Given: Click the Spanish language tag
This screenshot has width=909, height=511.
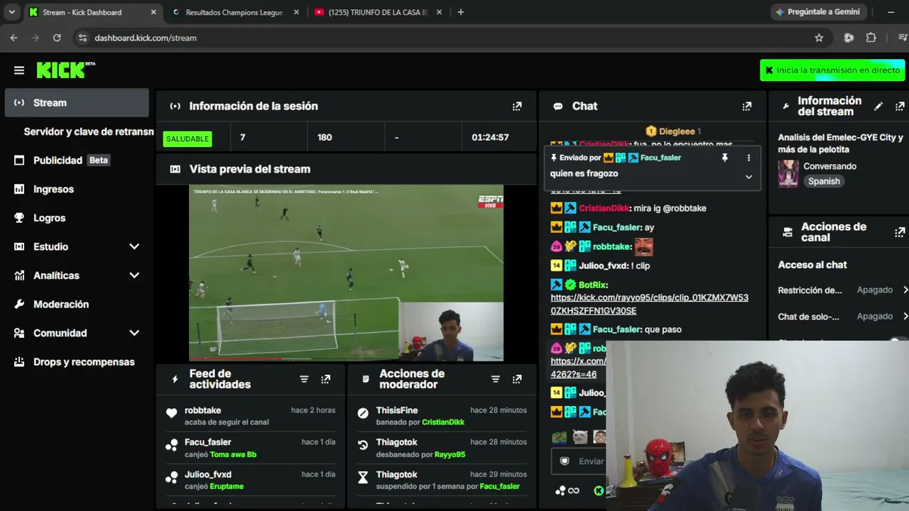Looking at the screenshot, I should pyautogui.click(x=824, y=181).
